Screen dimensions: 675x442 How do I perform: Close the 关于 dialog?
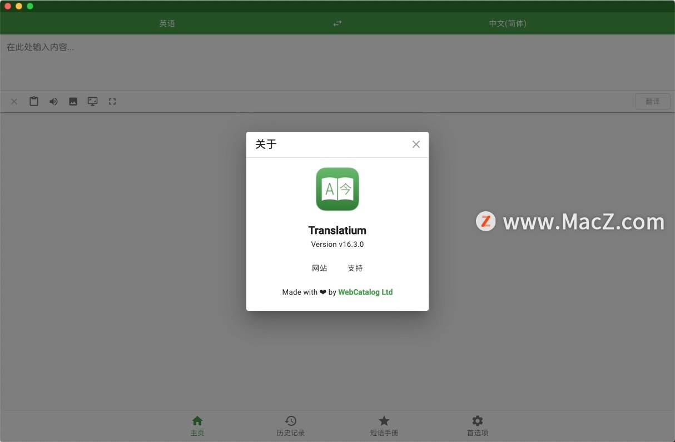pyautogui.click(x=416, y=145)
